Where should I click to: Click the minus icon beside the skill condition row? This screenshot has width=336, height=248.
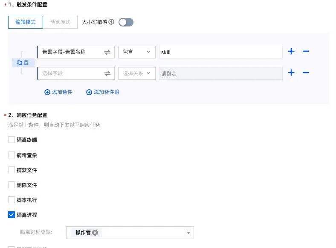click(x=306, y=51)
